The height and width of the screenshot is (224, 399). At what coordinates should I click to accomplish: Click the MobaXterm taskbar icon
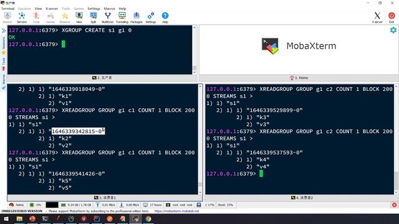(x=135, y=218)
